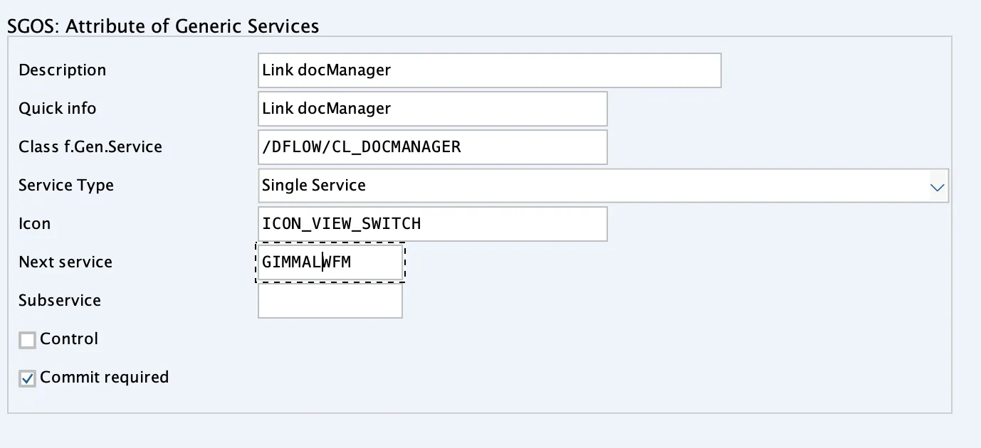Click the "Description" field label
The width and height of the screenshot is (981, 448).
[63, 70]
